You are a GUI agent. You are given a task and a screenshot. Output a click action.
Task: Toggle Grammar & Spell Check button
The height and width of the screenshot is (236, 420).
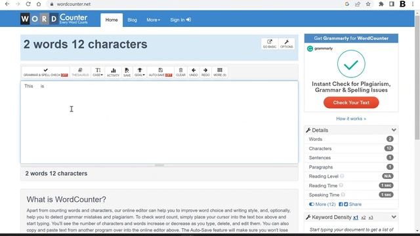point(45,72)
